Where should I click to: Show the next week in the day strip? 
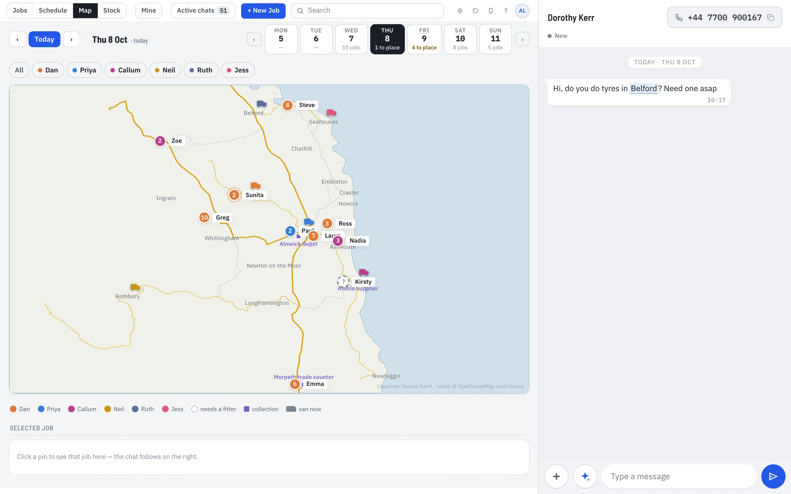522,39
